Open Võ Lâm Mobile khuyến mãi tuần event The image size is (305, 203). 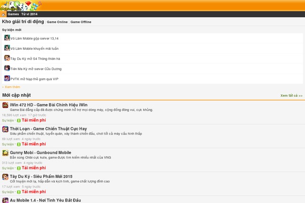click(x=35, y=49)
